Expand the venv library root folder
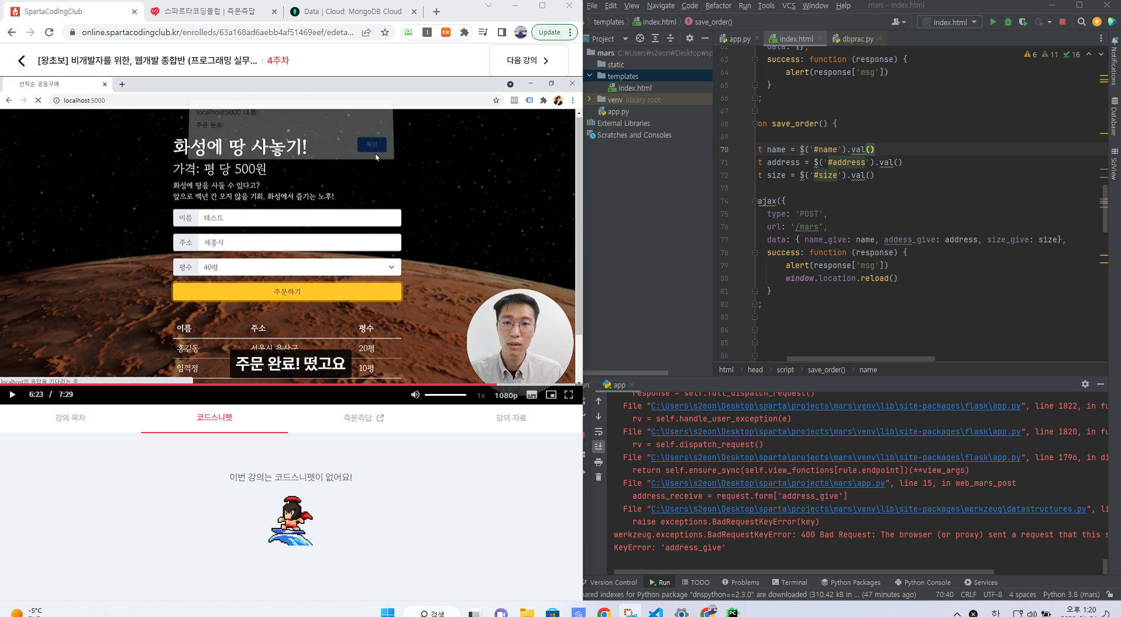Screen dimensions: 1121x617 (x=590, y=100)
